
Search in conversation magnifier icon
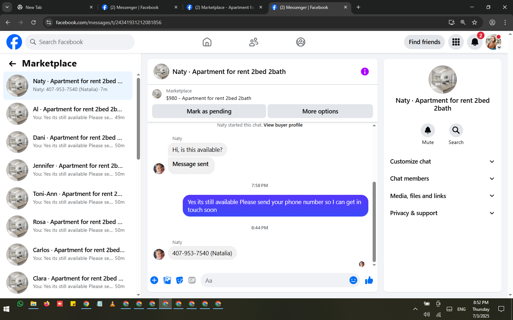[456, 130]
